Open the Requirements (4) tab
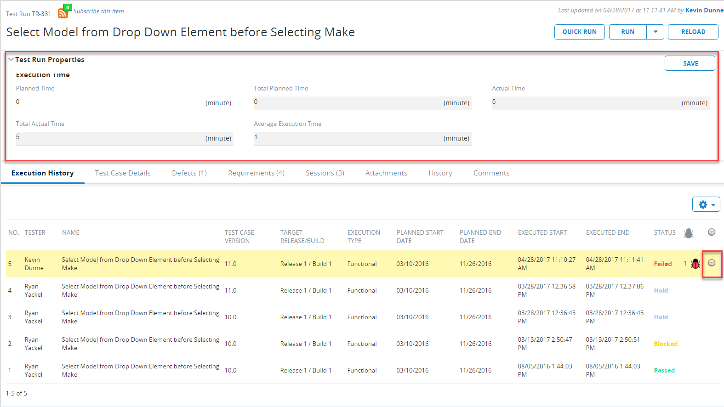Viewport: 724px width, 407px height. [x=256, y=173]
